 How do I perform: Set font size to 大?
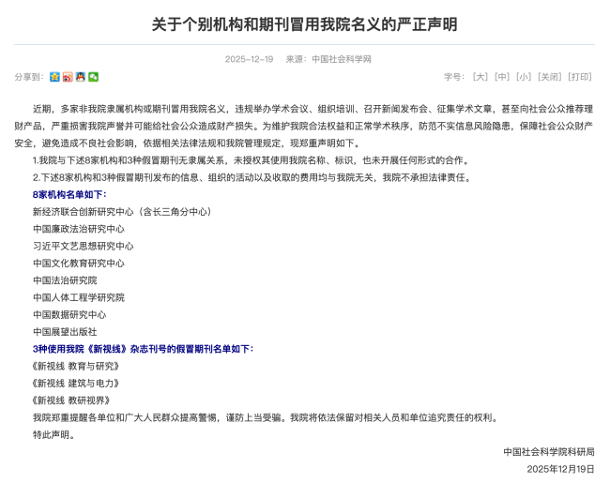(480, 77)
